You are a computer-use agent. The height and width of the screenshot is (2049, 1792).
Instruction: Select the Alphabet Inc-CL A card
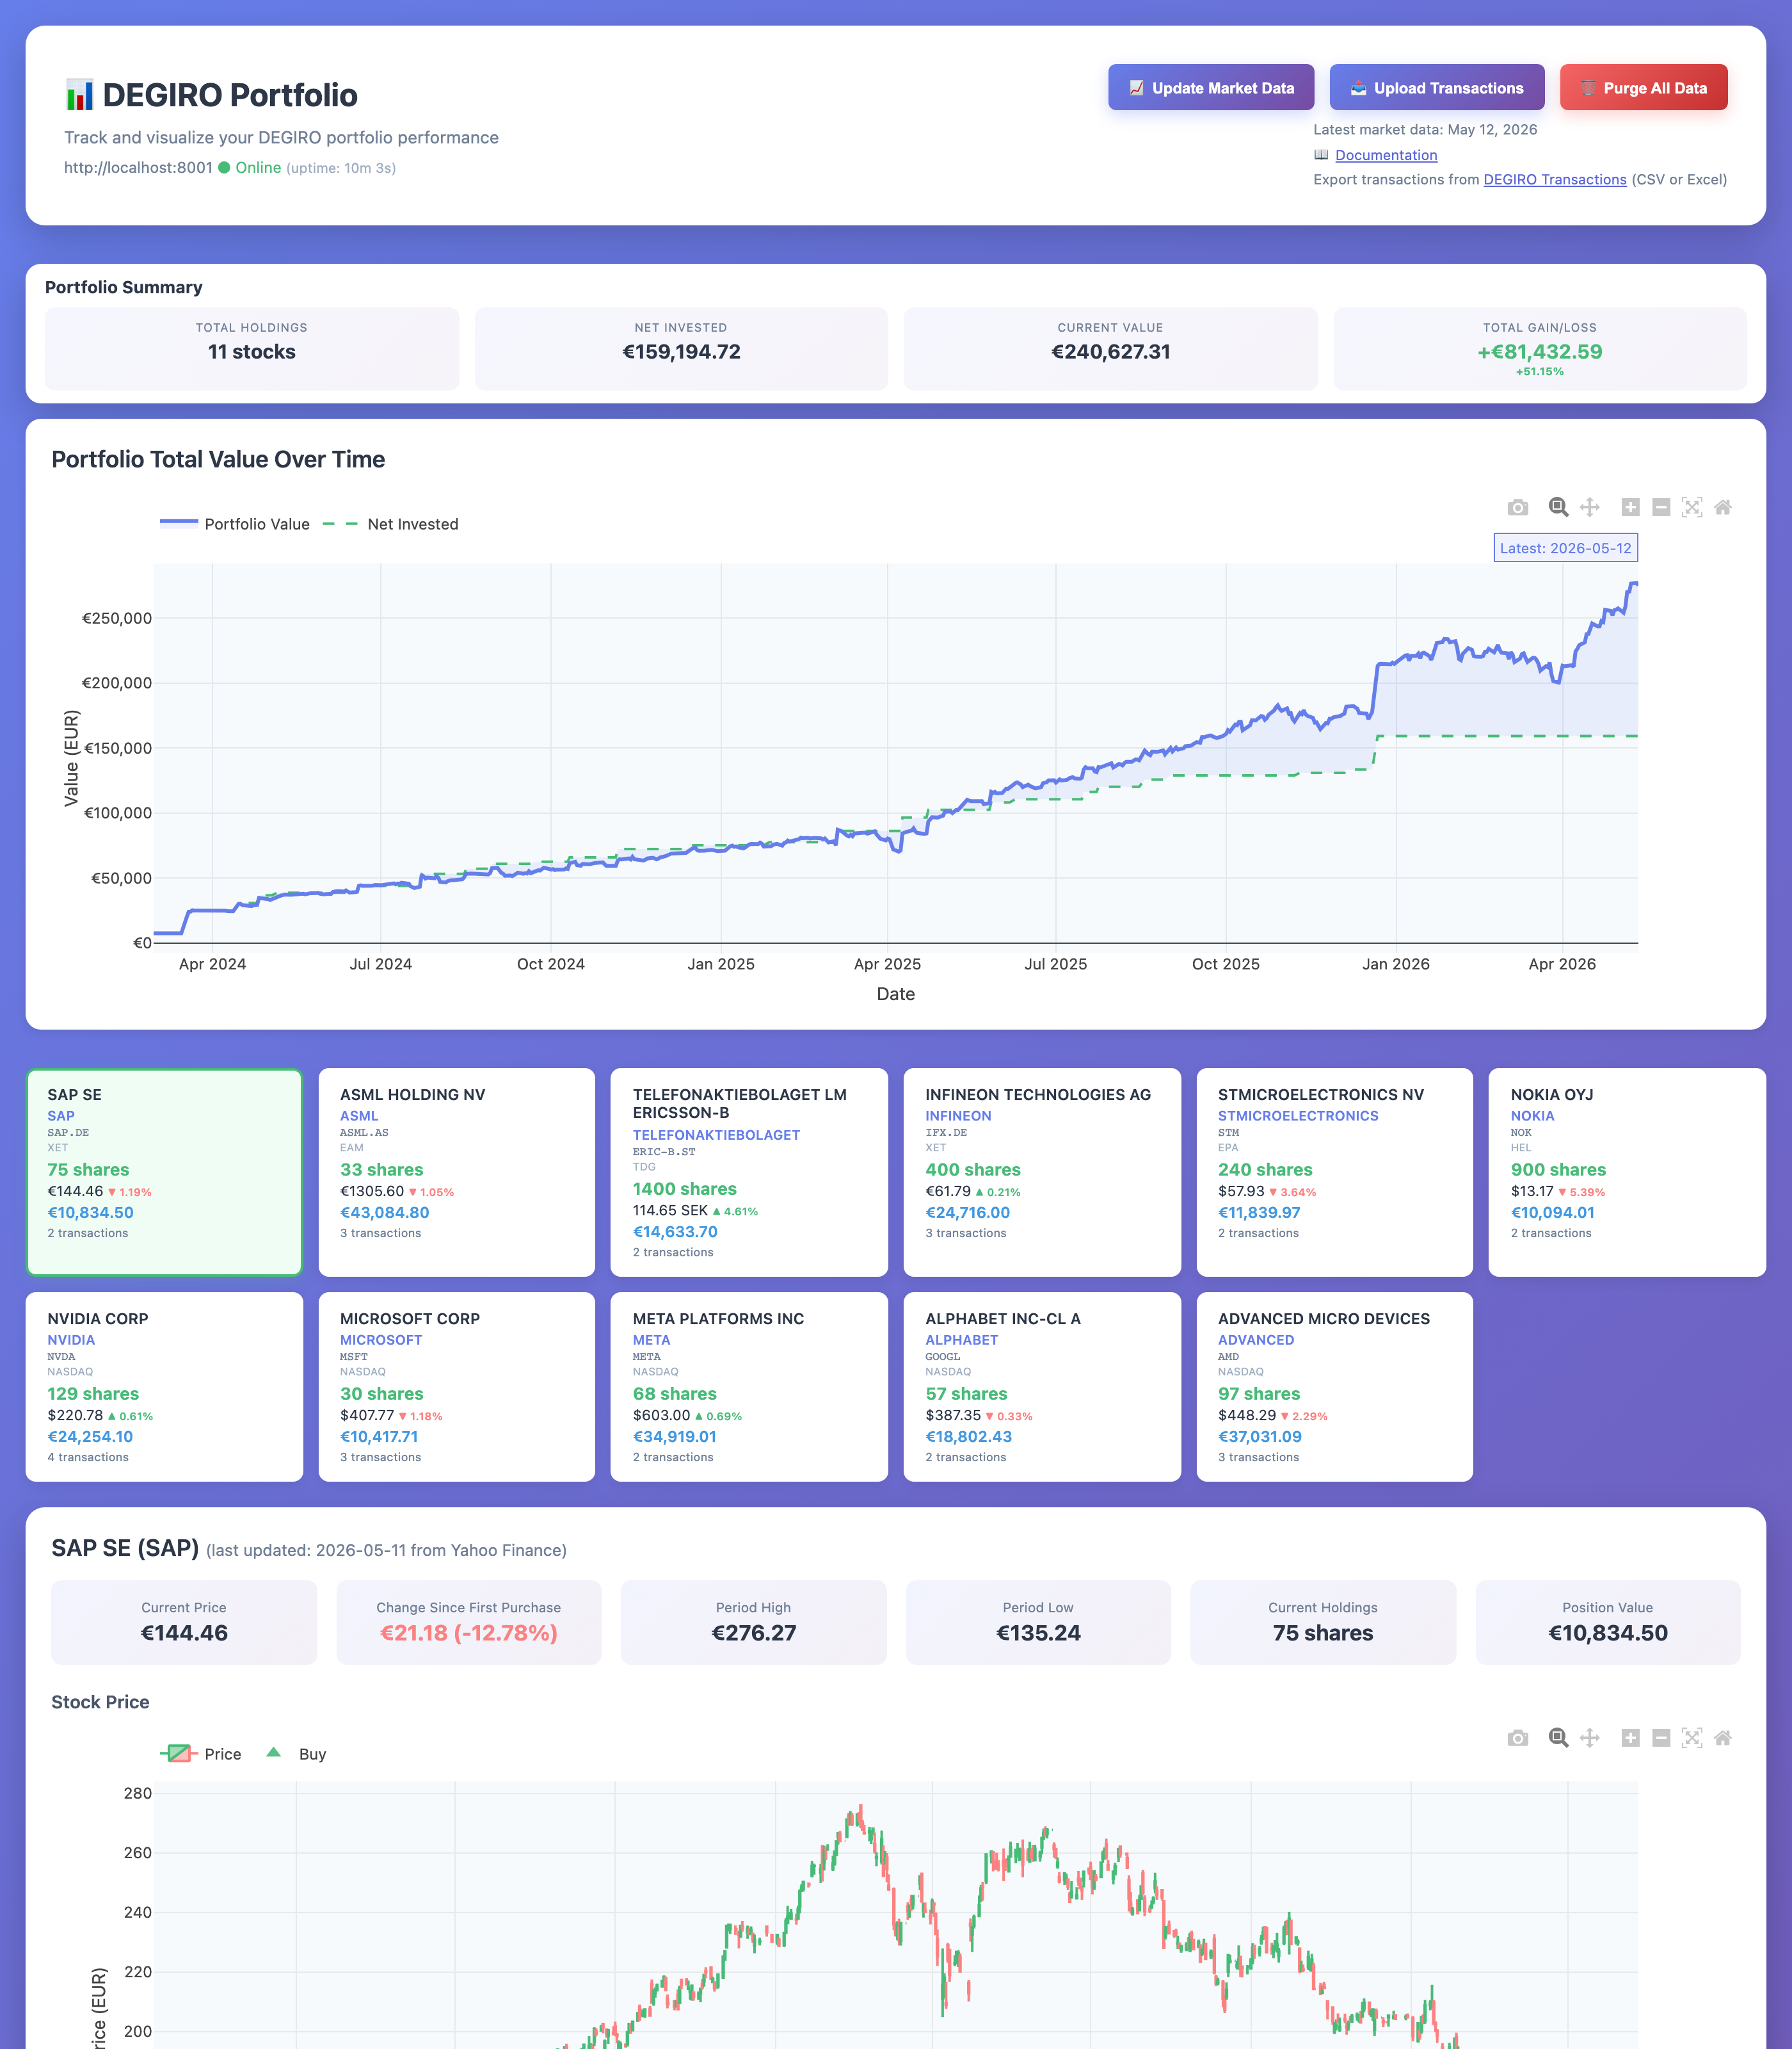(x=1042, y=1387)
